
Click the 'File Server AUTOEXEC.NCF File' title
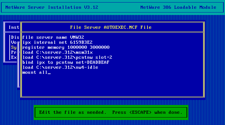pos(111,27)
